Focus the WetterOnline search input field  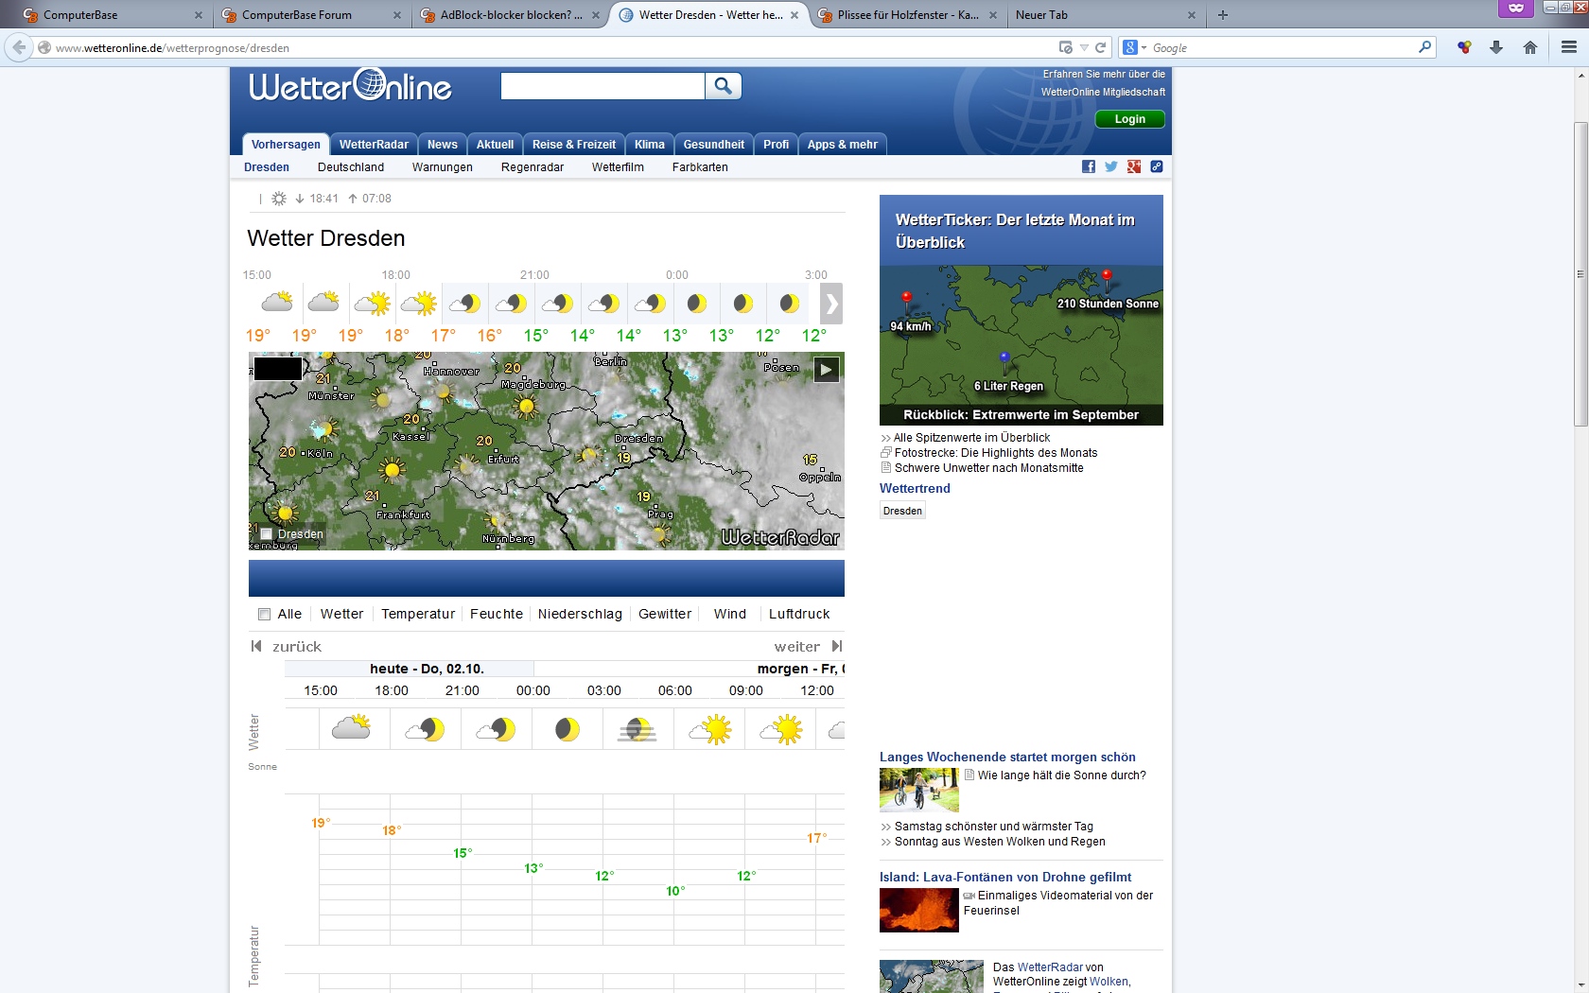602,86
